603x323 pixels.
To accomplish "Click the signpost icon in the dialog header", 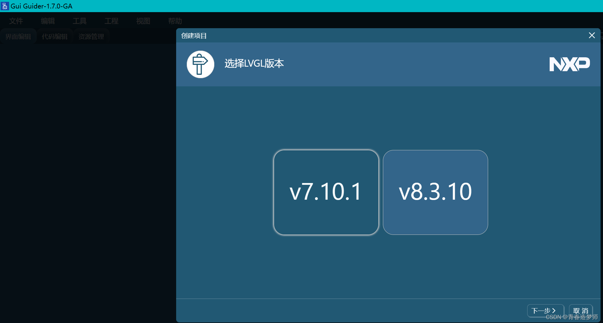I will 200,64.
